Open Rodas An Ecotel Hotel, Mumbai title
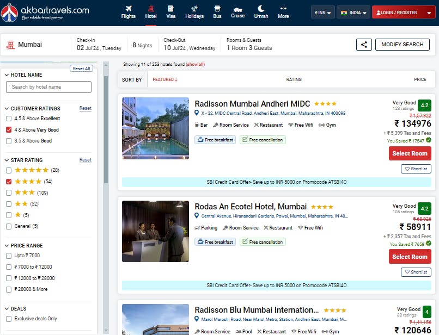Image resolution: width=439 pixels, height=335 pixels. (x=251, y=207)
